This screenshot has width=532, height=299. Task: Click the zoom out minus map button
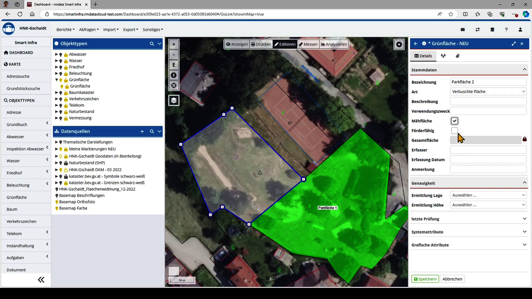point(174,54)
